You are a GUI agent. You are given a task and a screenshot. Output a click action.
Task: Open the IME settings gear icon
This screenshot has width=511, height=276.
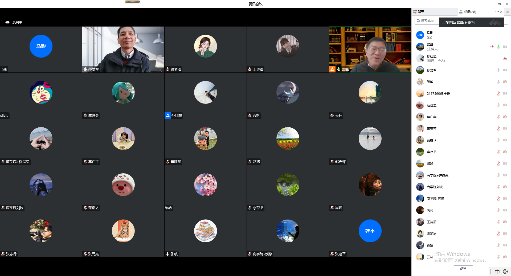(506, 271)
